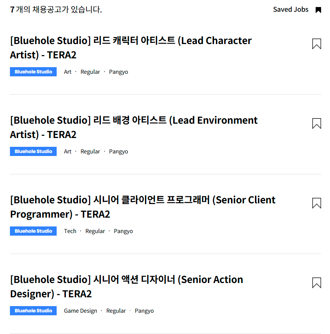Click Art tag on Lead Character Artist
The height and width of the screenshot is (334, 330).
pos(68,72)
